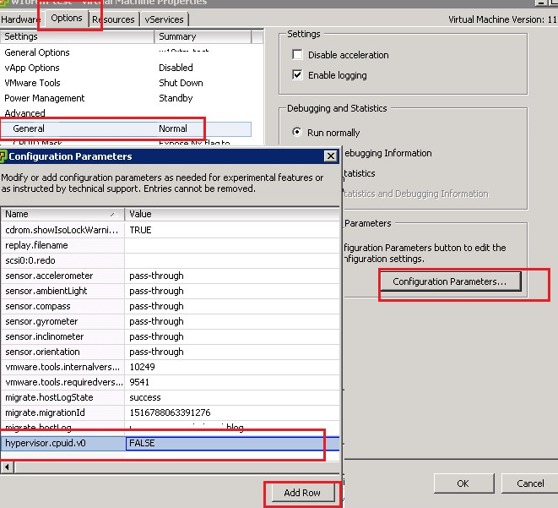Click the 10249 value cell
This screenshot has width=558, height=508.
coord(232,367)
